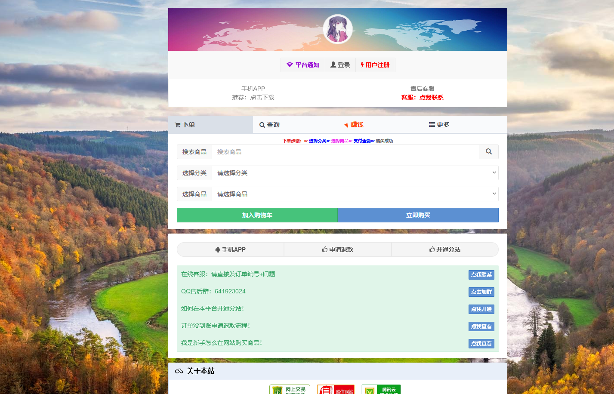Click thumbs-up icon beside 申请退款
Image resolution: width=614 pixels, height=394 pixels.
point(325,249)
